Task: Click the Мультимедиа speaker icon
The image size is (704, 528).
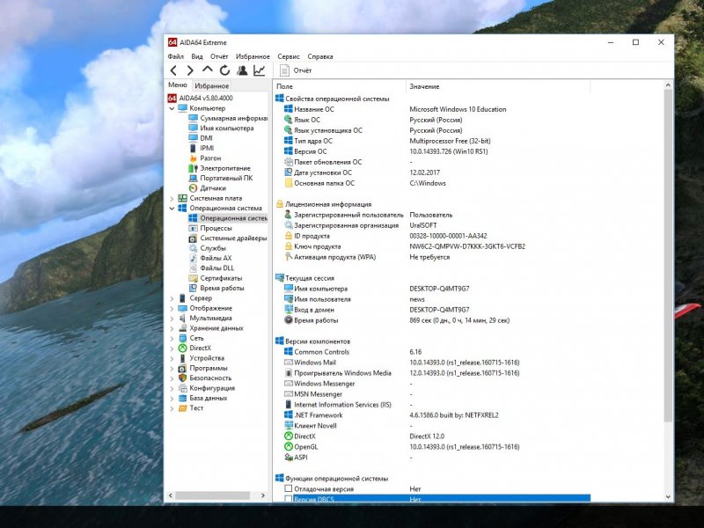Action: pyautogui.click(x=182, y=318)
